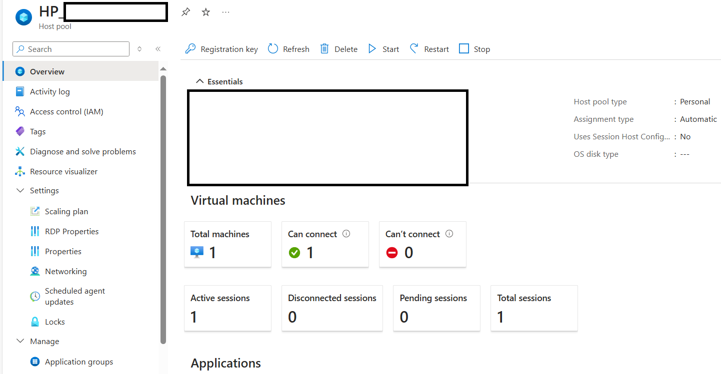Open the Total sessions tile
This screenshot has height=374, width=721.
tap(534, 308)
